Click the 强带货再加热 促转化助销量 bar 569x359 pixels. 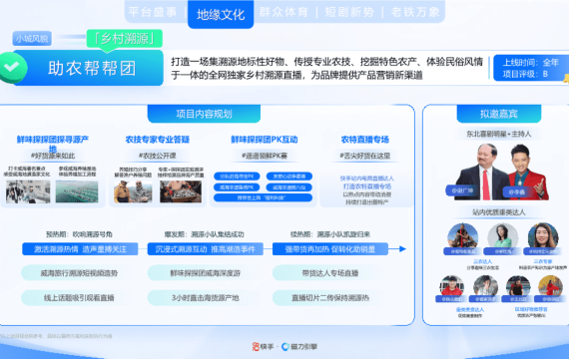point(330,249)
